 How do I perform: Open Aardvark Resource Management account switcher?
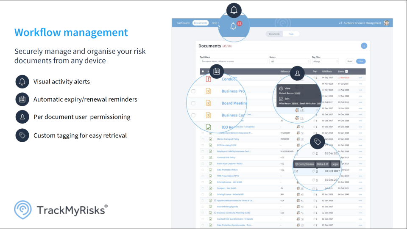[362, 23]
